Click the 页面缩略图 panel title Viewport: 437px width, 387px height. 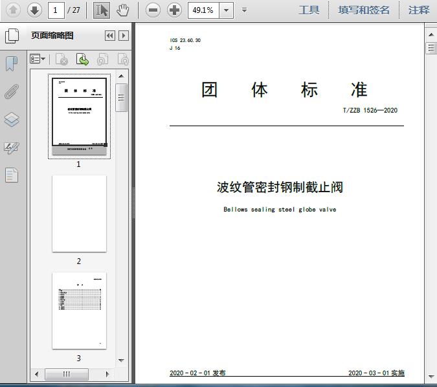(52, 36)
